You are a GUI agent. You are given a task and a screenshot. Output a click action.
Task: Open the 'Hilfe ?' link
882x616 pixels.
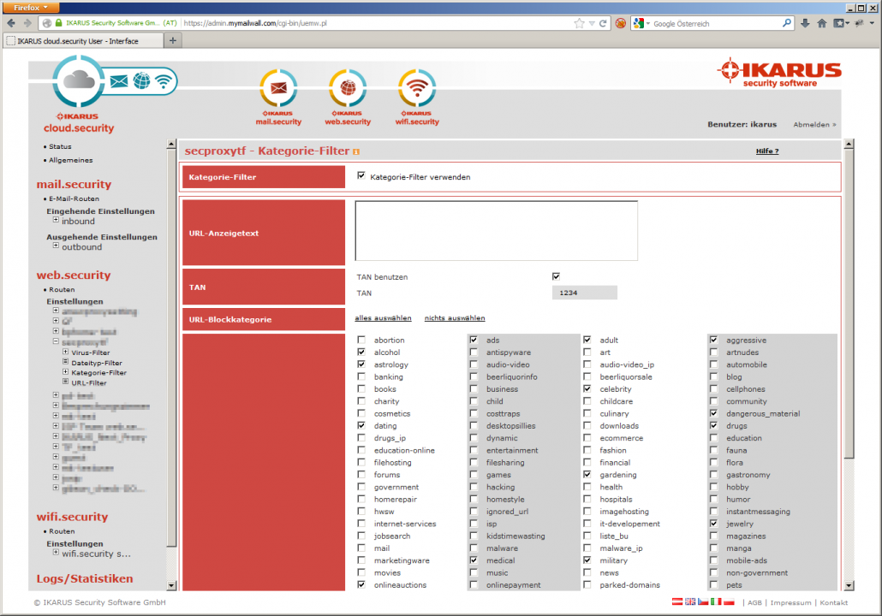(x=767, y=151)
